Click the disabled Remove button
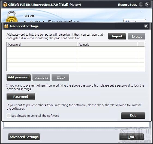The image size is (153, 144). click(41, 77)
